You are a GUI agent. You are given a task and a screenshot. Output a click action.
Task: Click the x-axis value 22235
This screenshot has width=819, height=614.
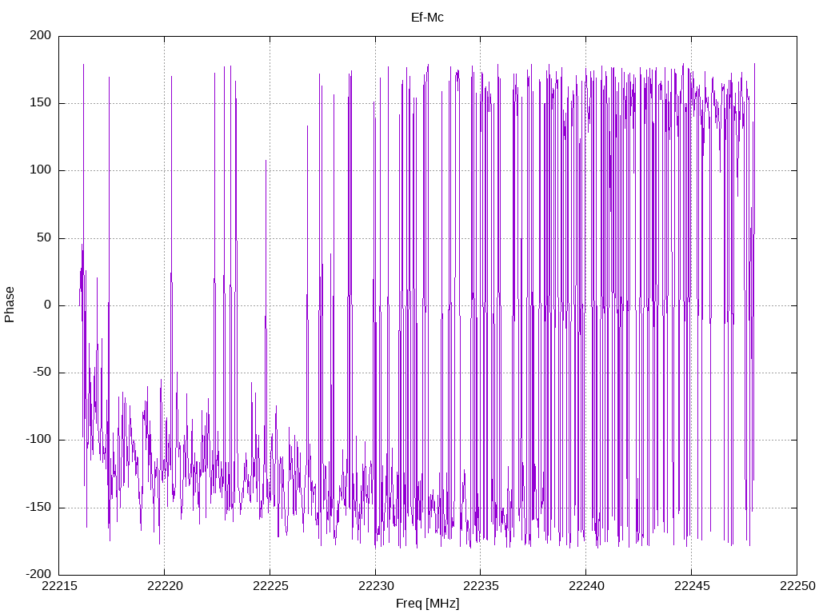tap(481, 586)
